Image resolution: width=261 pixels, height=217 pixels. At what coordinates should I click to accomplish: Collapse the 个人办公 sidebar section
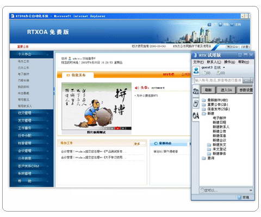32,54
